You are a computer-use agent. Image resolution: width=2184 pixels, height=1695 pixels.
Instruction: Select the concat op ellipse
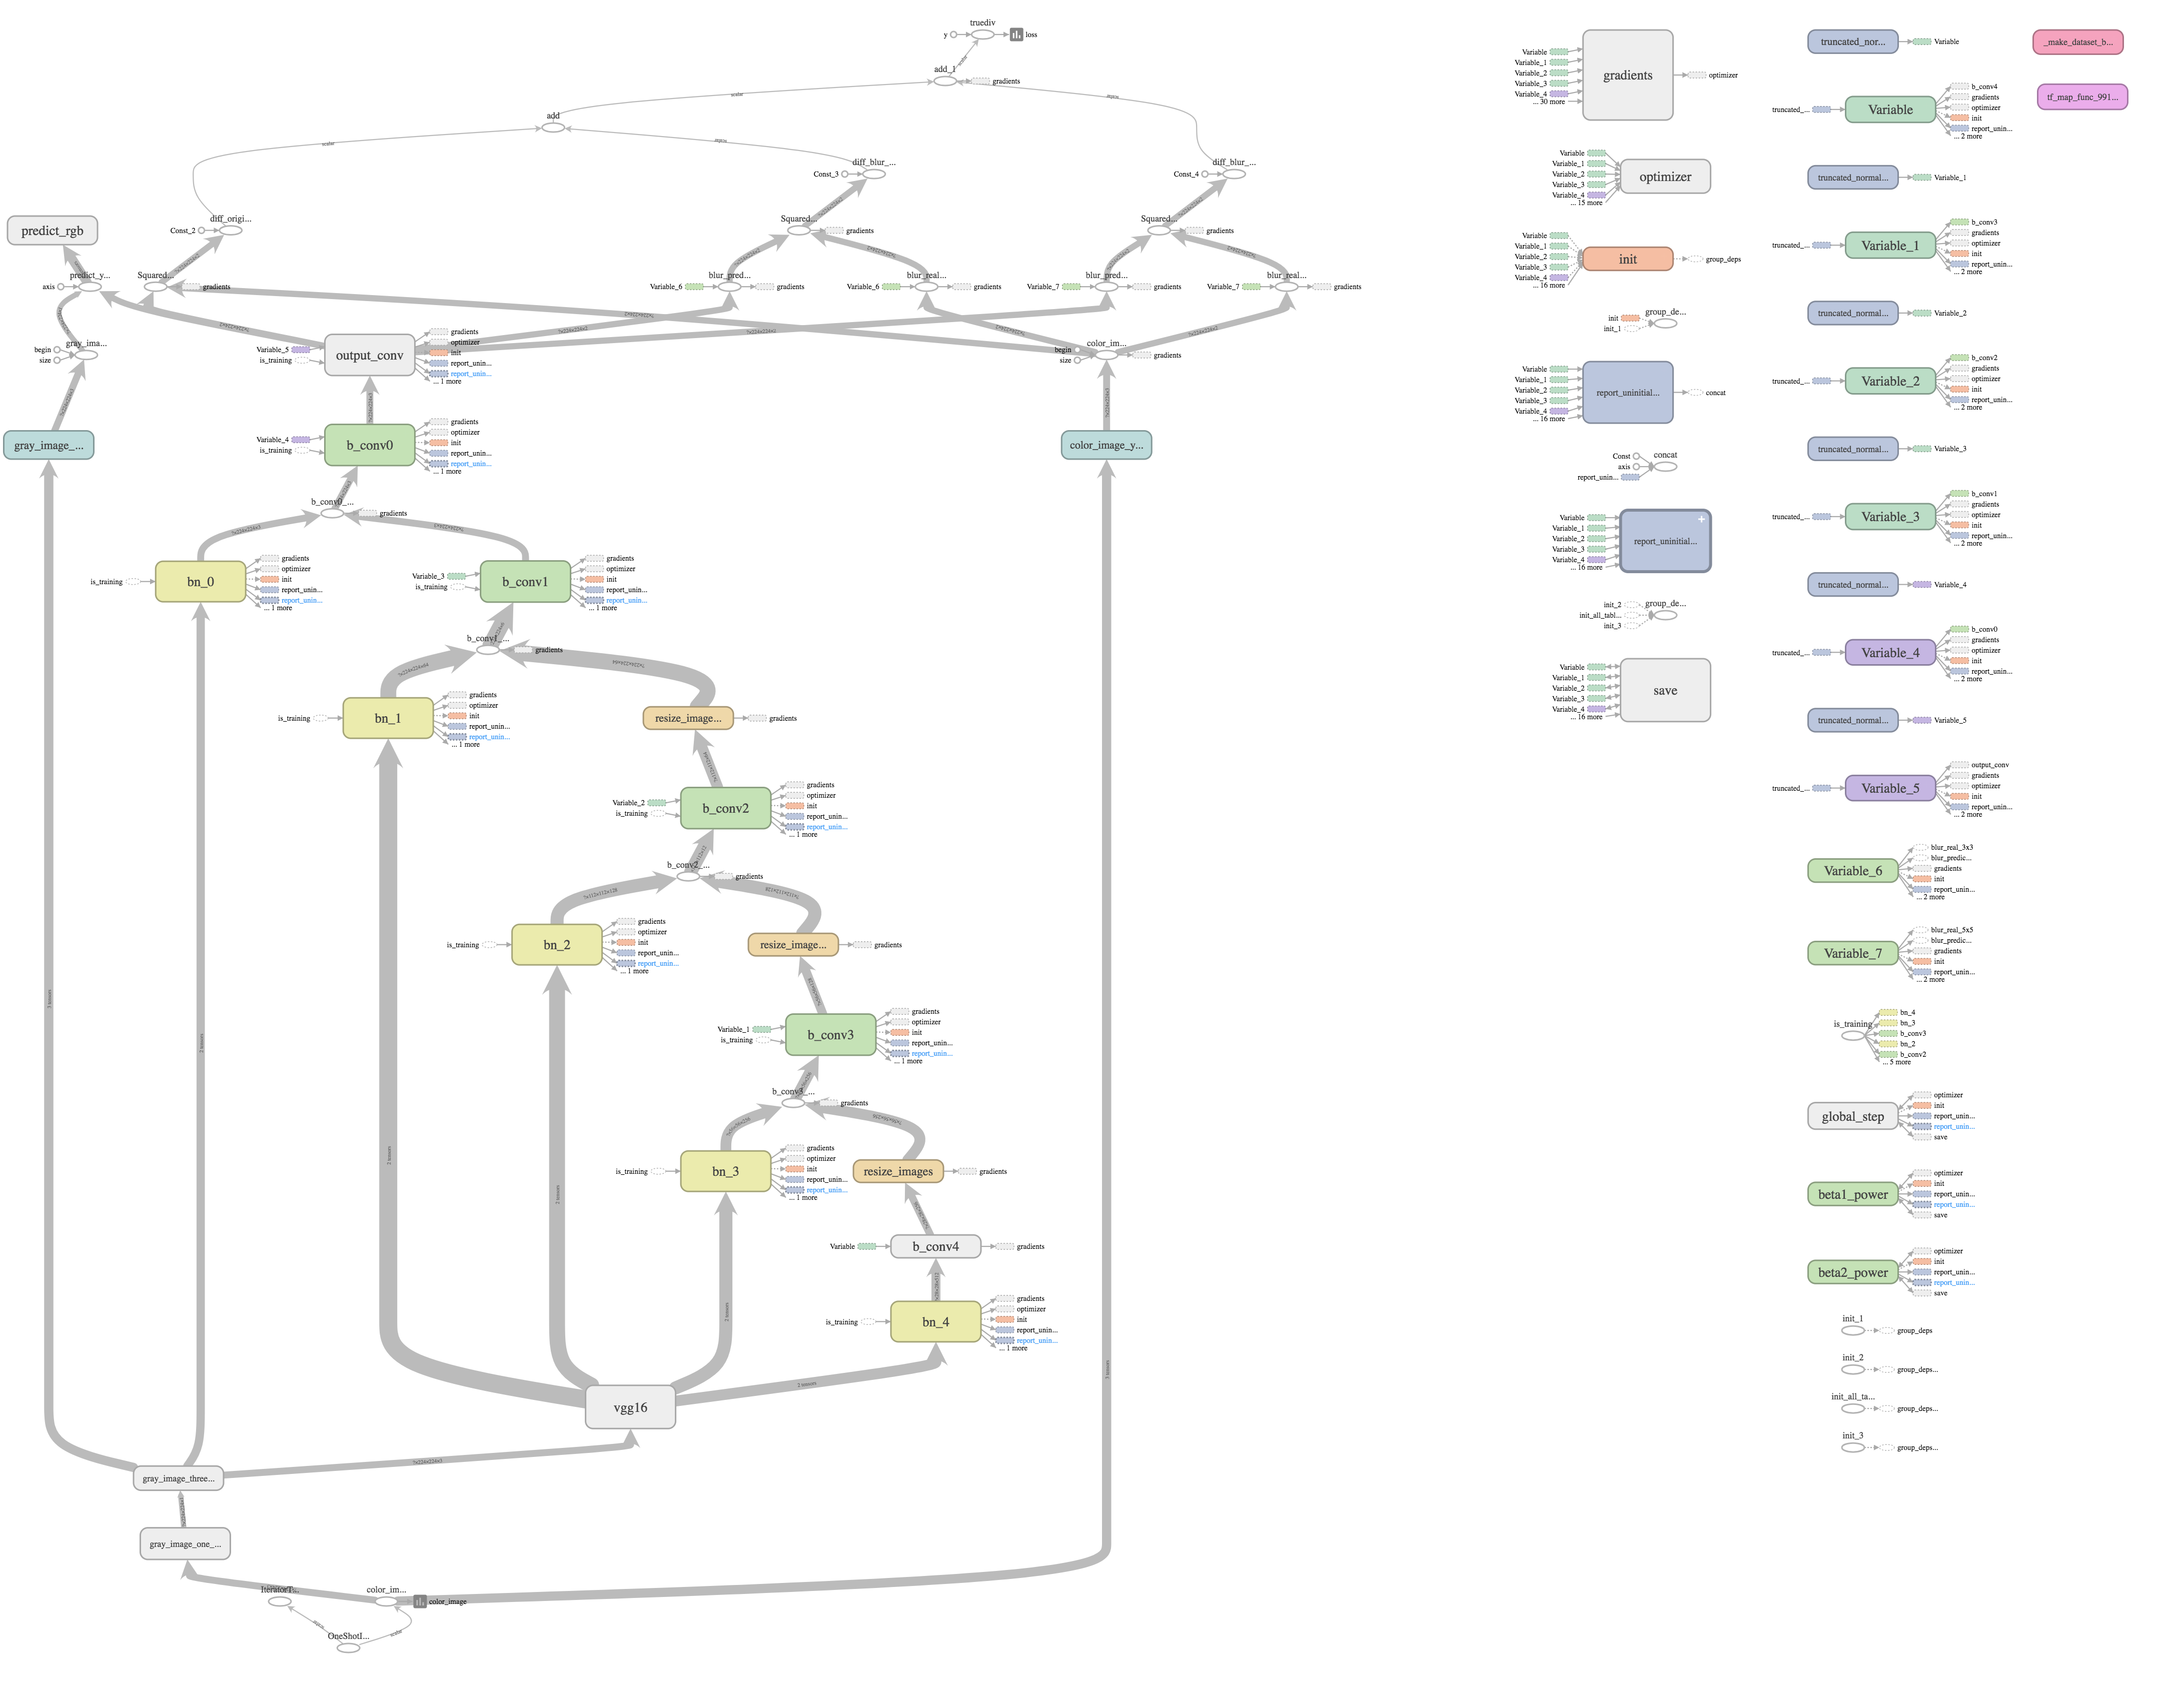1665,466
